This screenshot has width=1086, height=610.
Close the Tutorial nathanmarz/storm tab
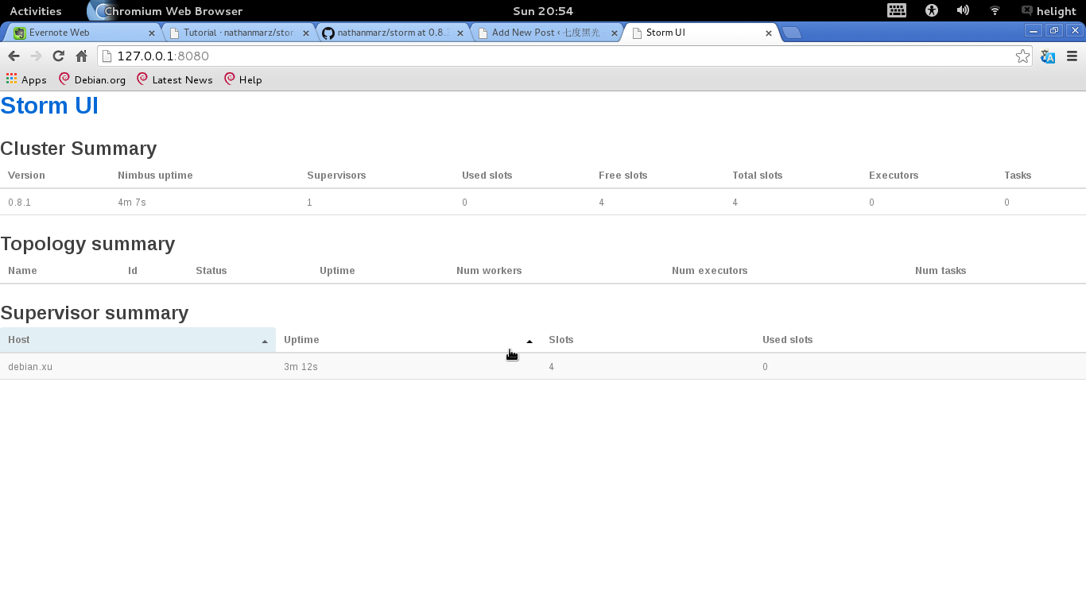coord(306,33)
